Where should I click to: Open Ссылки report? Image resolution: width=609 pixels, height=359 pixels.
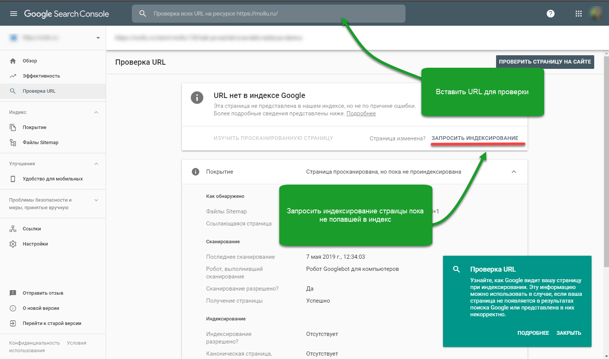click(x=53, y=229)
